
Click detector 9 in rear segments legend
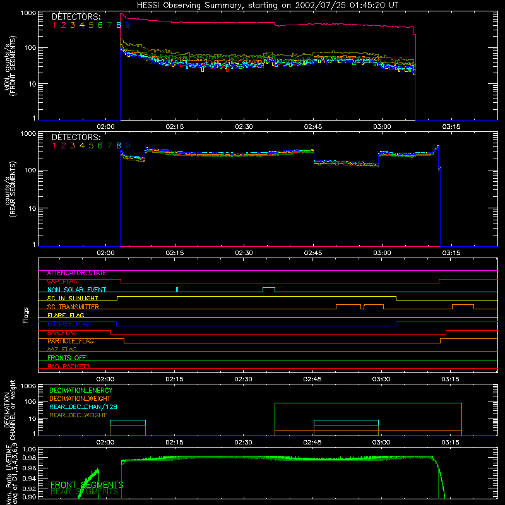(x=128, y=146)
